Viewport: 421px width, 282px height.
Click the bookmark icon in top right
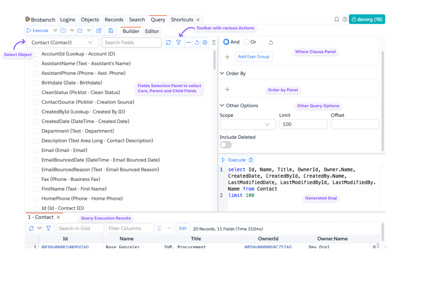337,20
